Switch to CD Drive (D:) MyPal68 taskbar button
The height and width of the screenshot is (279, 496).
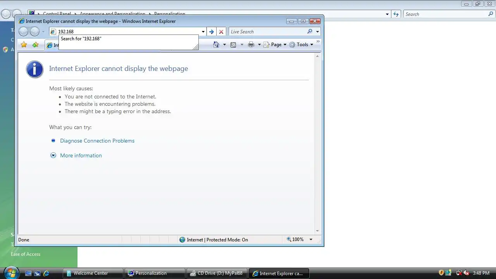(217, 273)
